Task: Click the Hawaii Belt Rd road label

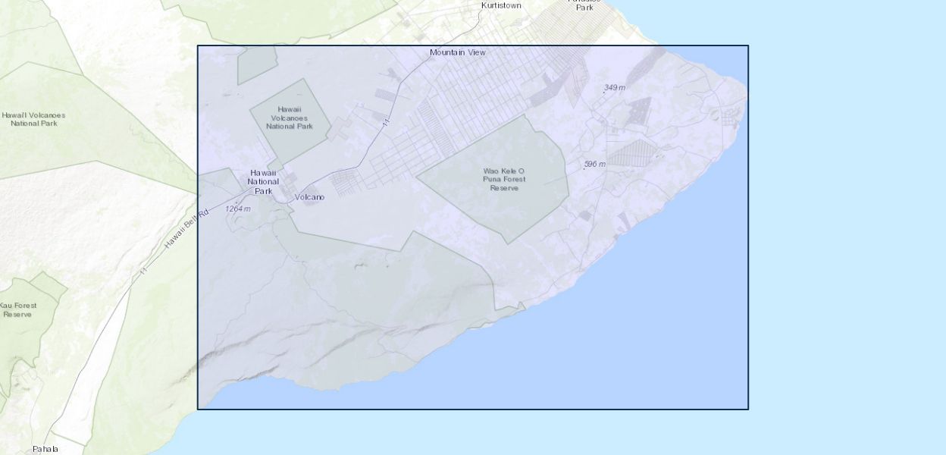Action: 185,228
